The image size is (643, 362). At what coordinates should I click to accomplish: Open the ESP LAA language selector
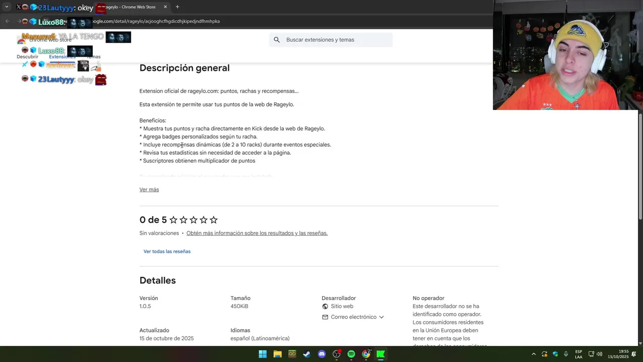tap(579, 354)
